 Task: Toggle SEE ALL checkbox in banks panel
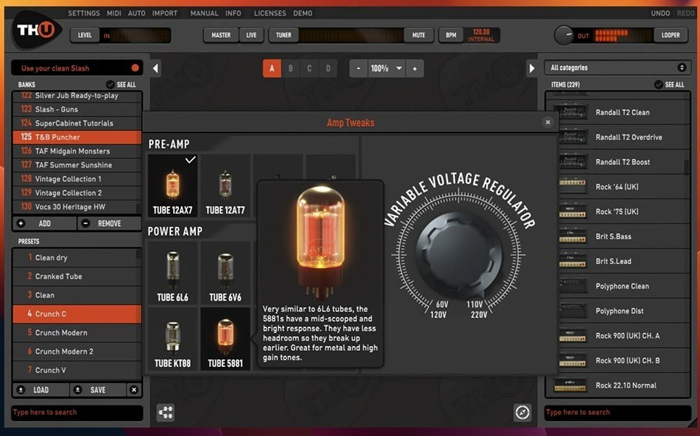(108, 85)
